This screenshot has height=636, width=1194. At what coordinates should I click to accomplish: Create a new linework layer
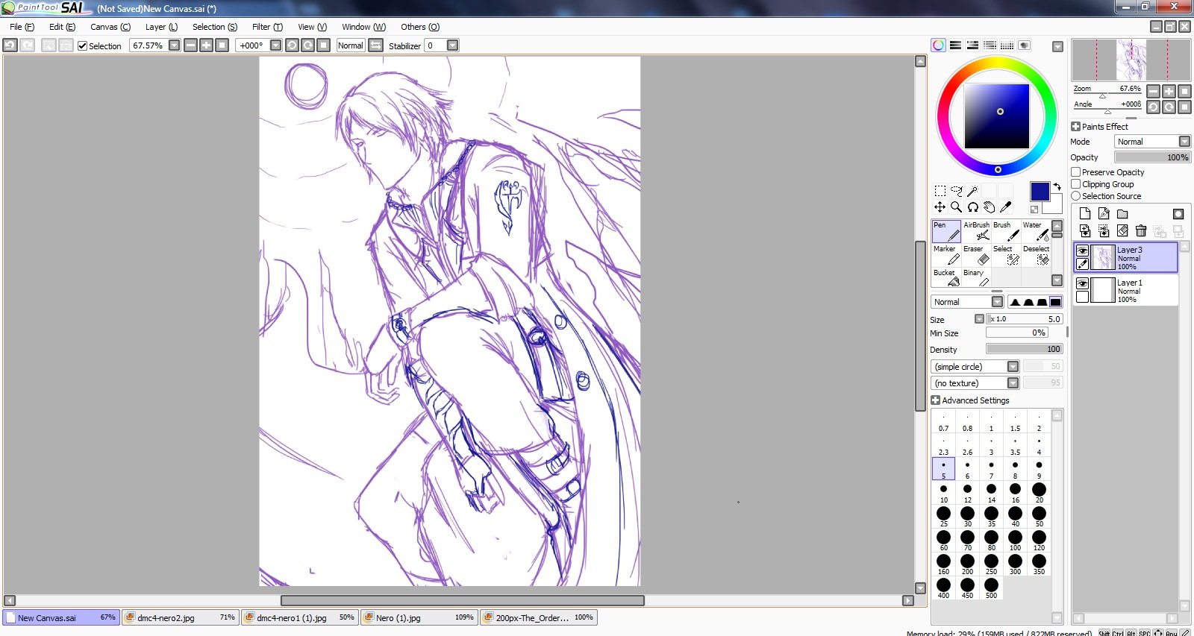[1104, 214]
